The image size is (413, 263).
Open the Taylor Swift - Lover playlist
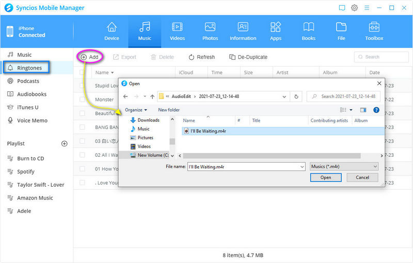tap(41, 185)
